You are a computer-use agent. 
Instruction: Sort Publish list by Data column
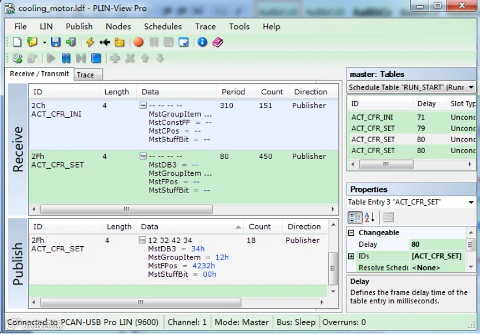190,227
